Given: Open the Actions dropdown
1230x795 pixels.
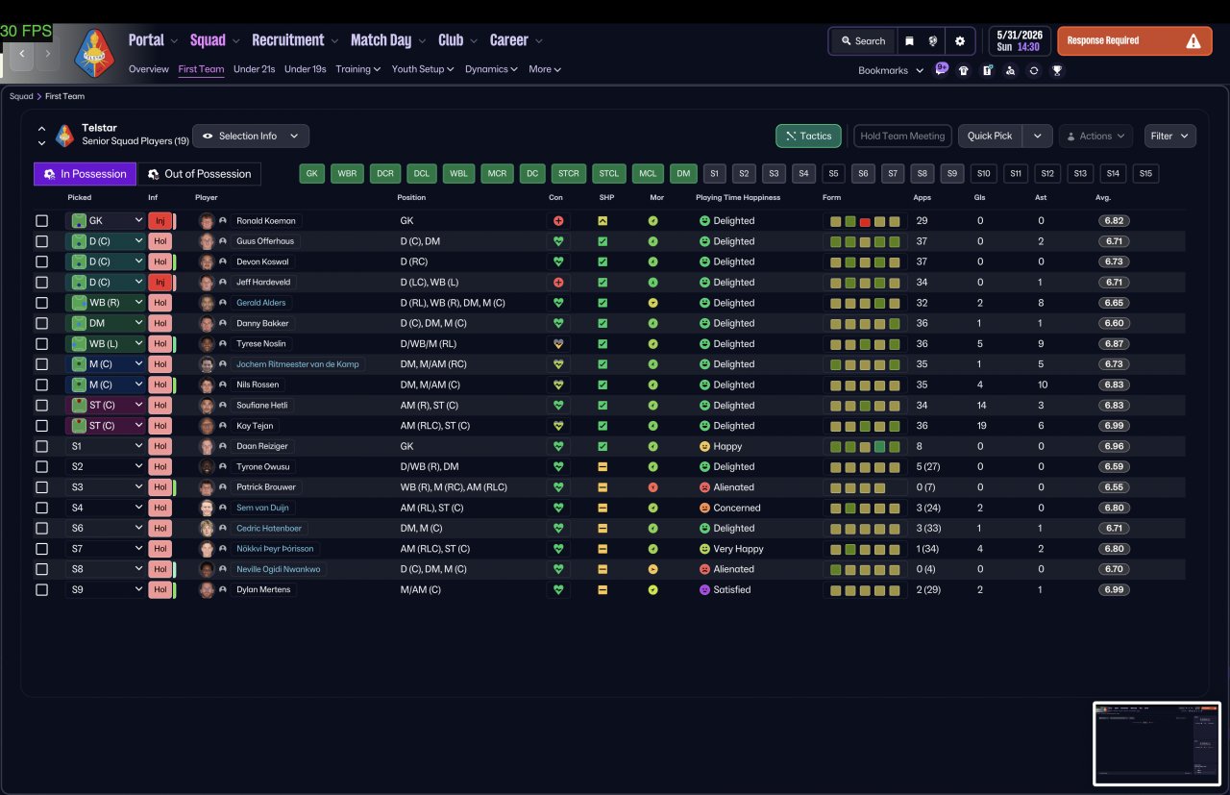Looking at the screenshot, I should point(1095,137).
